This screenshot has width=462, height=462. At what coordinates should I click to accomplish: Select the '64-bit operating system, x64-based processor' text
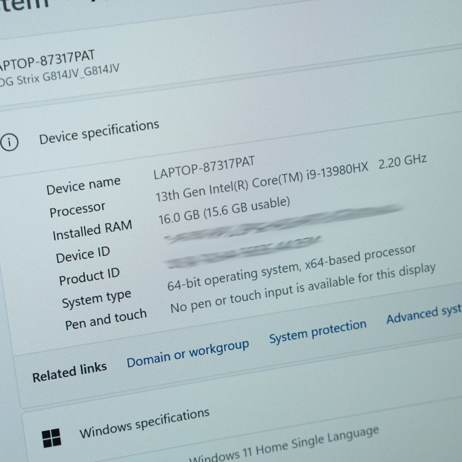click(292, 268)
